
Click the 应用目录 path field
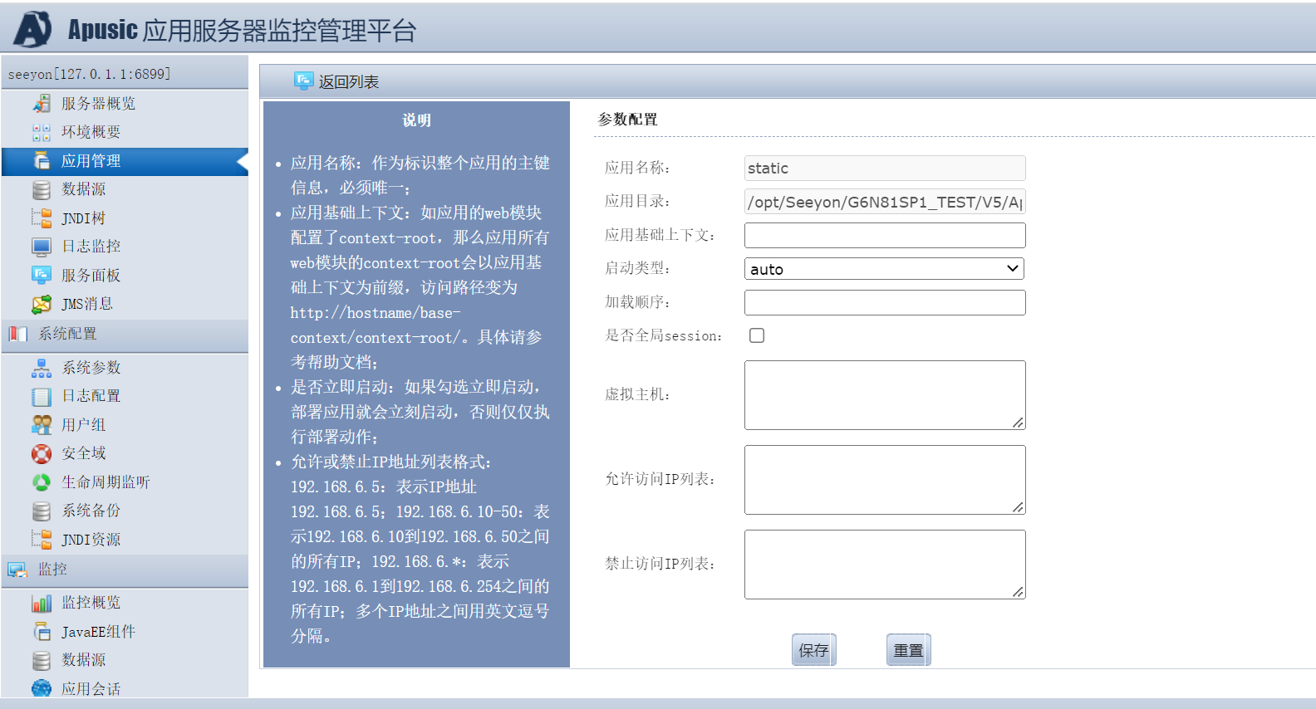tap(885, 202)
